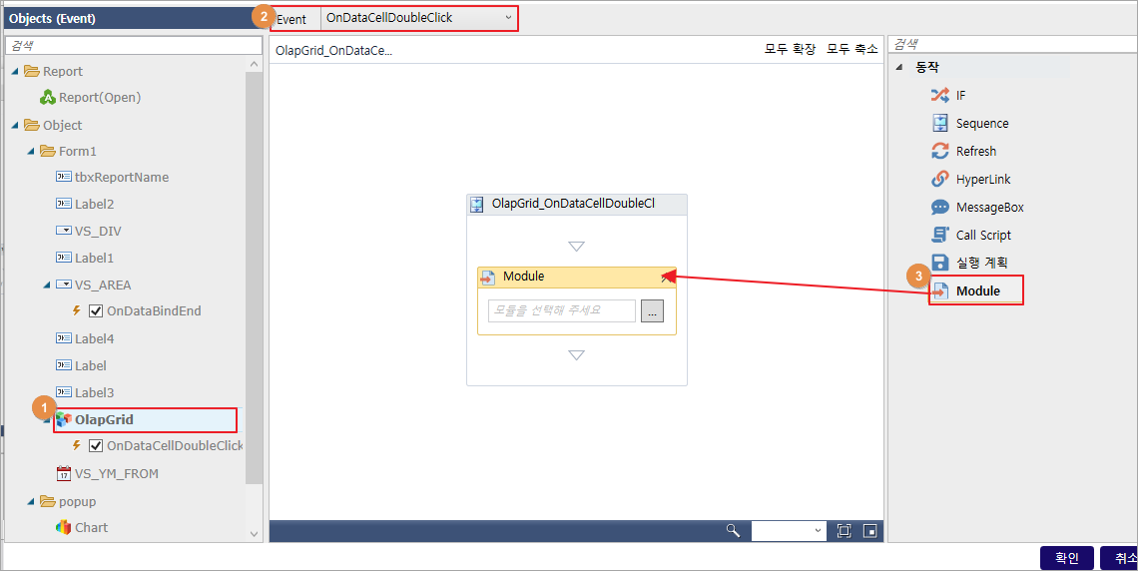Select the HyperLink action icon
The image size is (1138, 571).
pyautogui.click(x=940, y=179)
